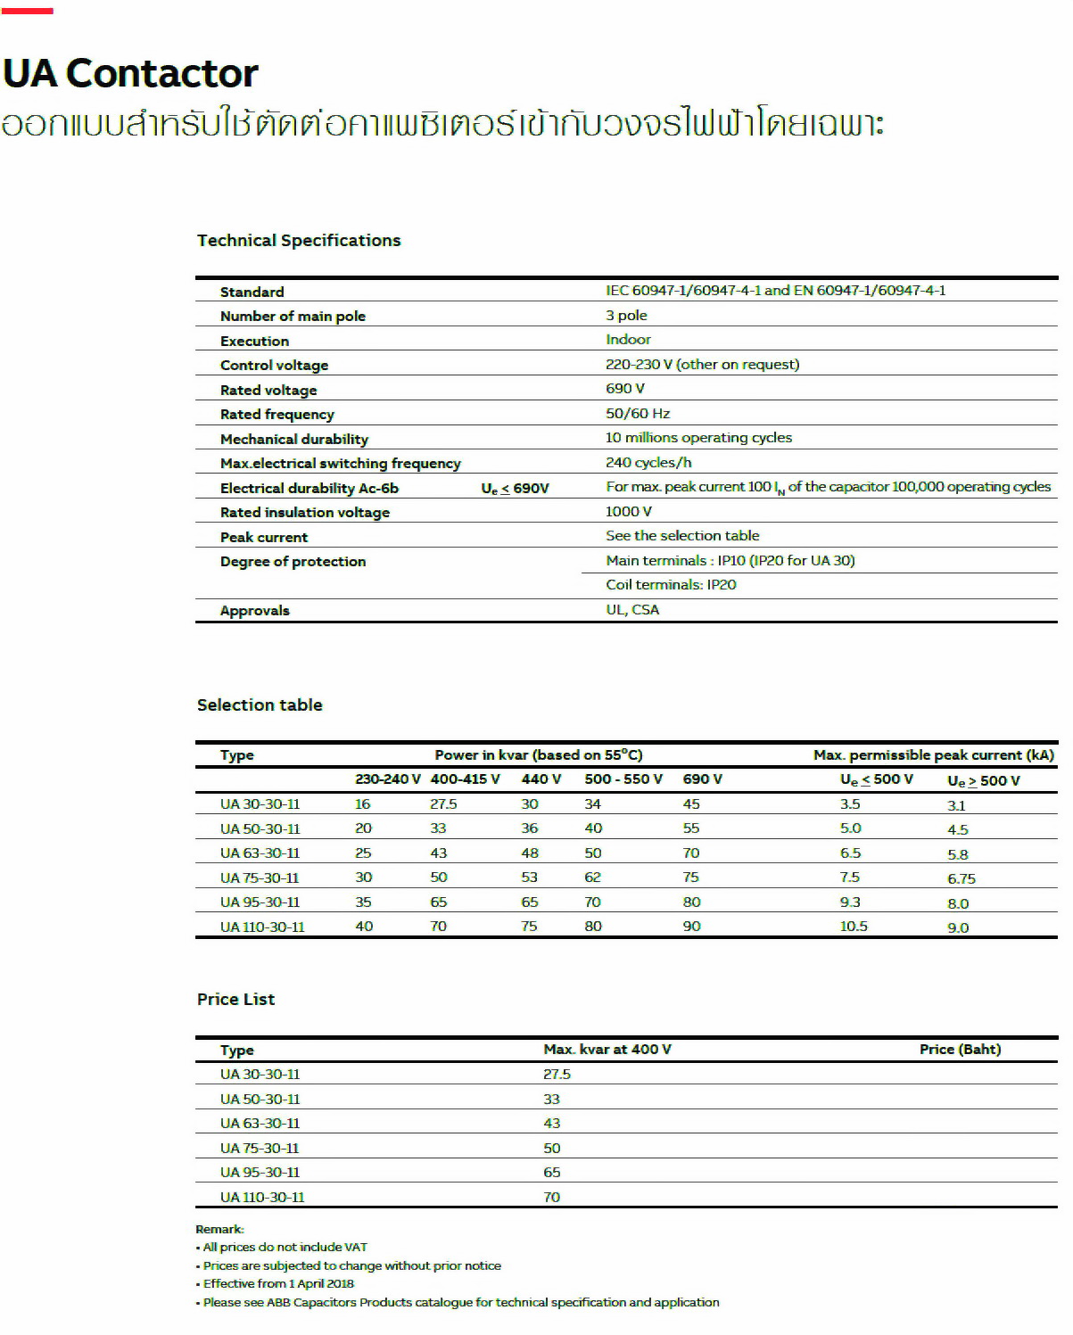This screenshot has height=1335, width=1073.
Task: Select the "Indoor" value
Action: pyautogui.click(x=628, y=339)
